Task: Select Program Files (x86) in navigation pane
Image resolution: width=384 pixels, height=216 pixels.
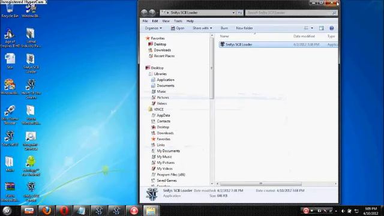Action: (168, 175)
